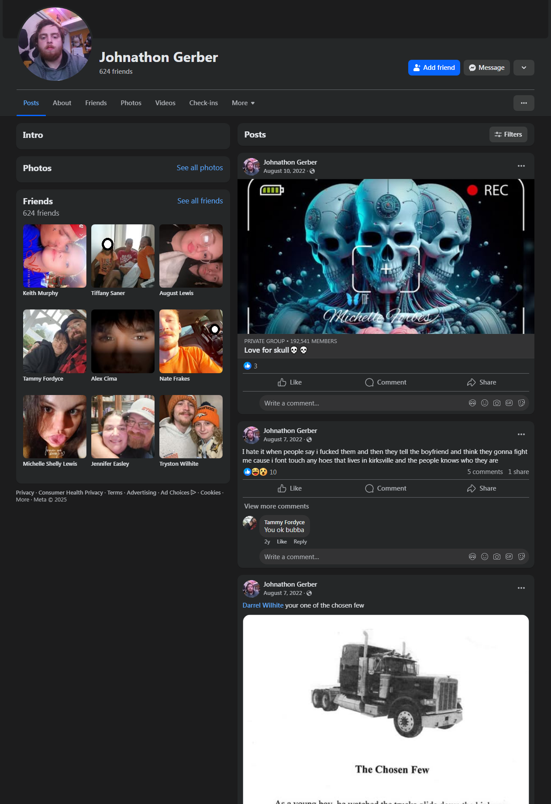This screenshot has width=551, height=804.
Task: Click the Add friend button
Action: coord(434,68)
